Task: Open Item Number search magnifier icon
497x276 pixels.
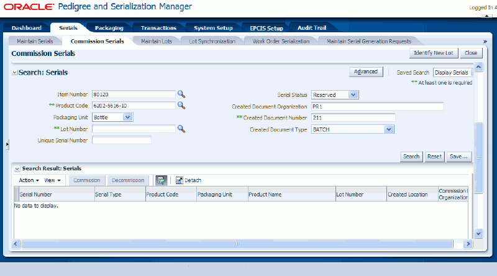Action: [x=181, y=94]
